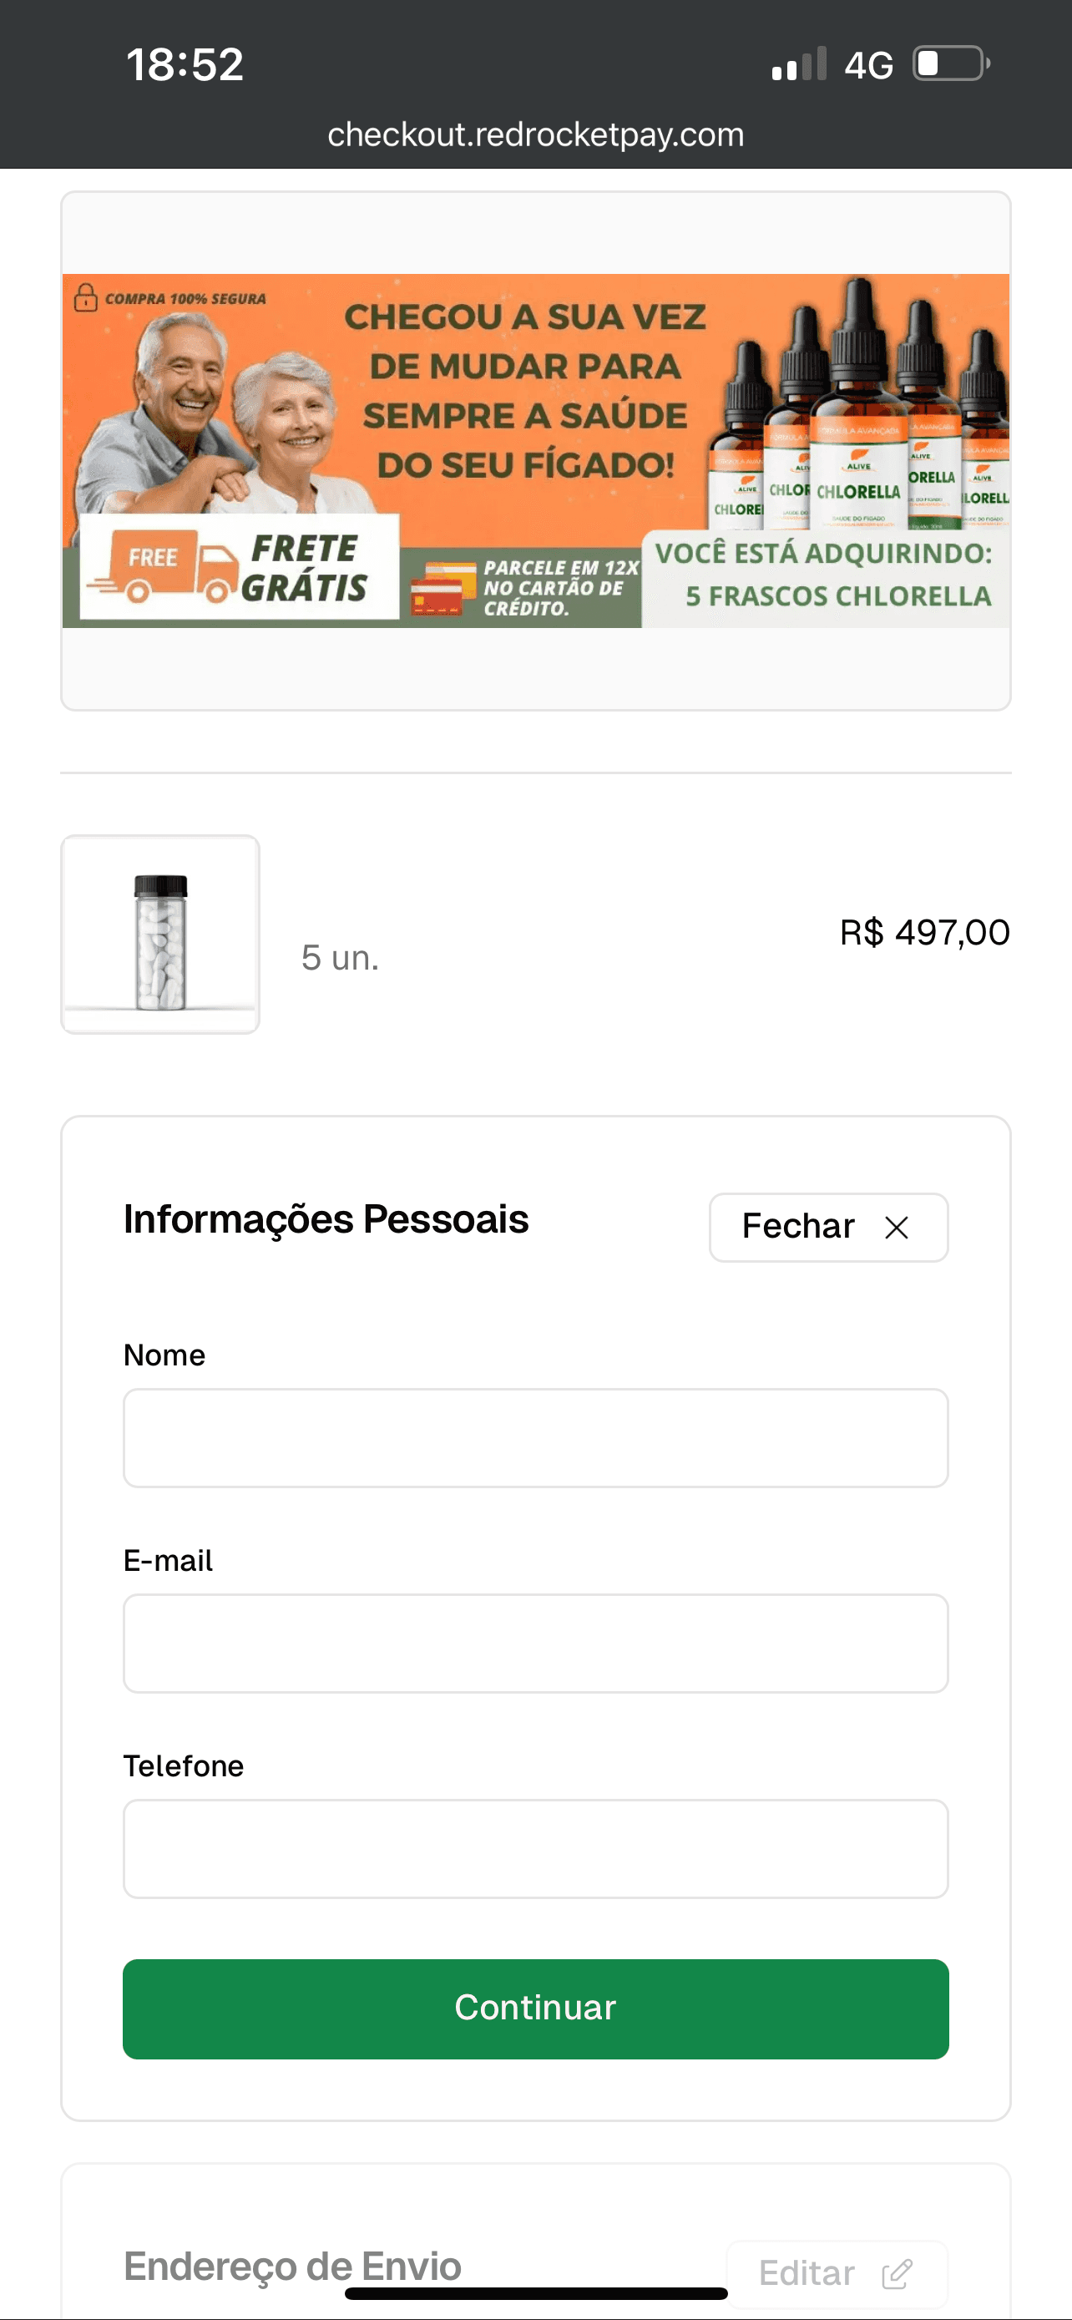Click the white pill bottle product thumbnail
Image resolution: width=1072 pixels, height=2320 pixels.
tap(160, 934)
